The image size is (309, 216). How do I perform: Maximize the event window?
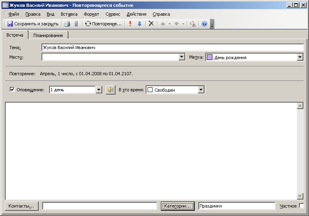[x=296, y=5]
